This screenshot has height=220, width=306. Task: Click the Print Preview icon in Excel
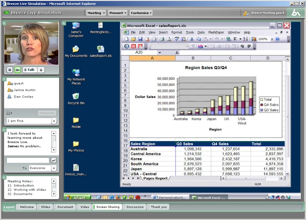pos(169,39)
